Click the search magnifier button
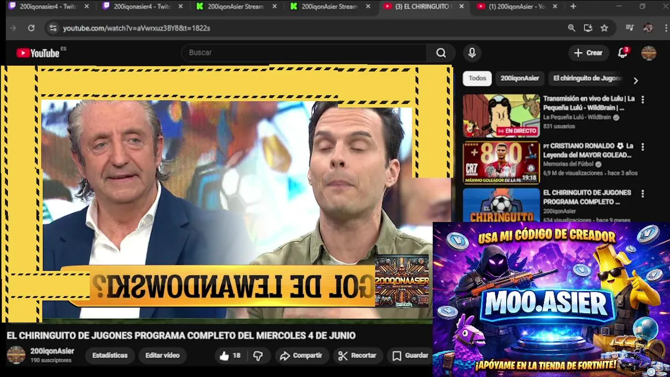Screen dimensions: 670x377 click(441, 53)
